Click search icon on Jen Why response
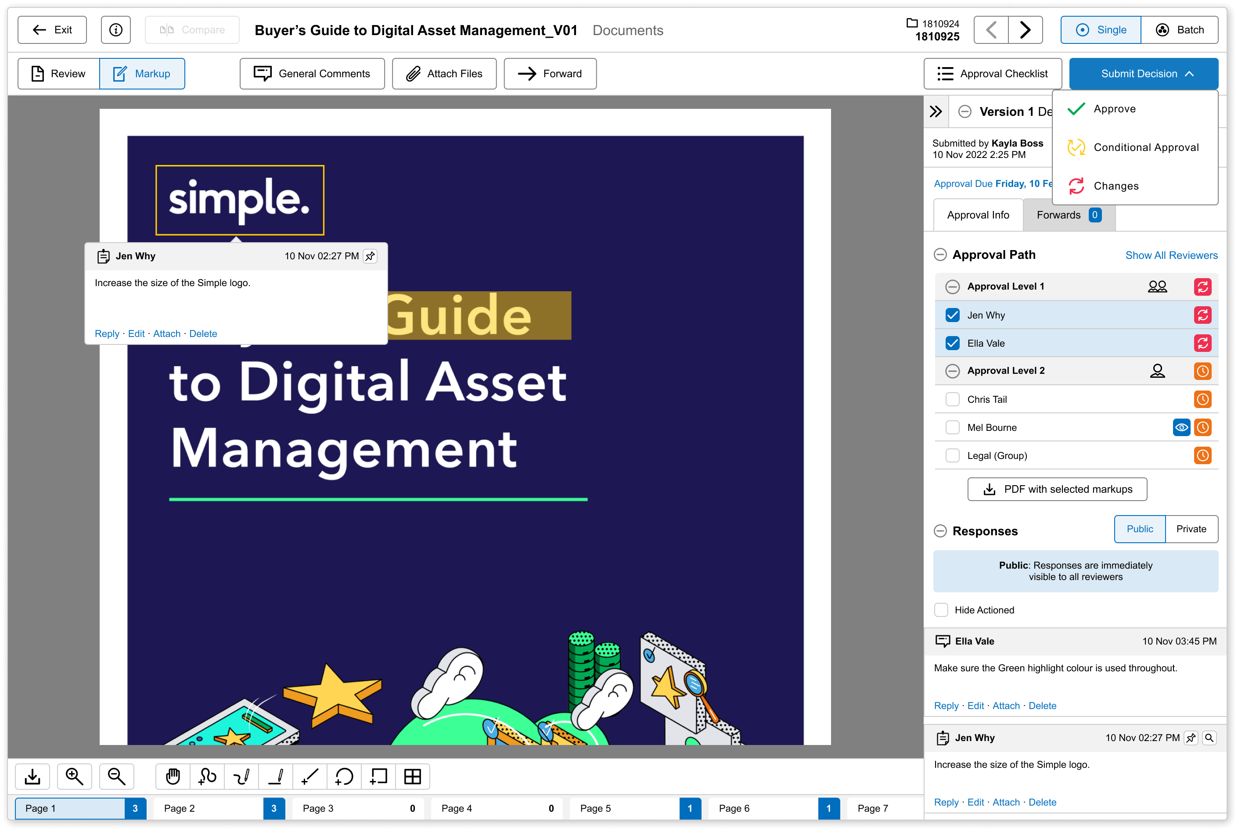This screenshot has height=831, width=1238. 1209,738
